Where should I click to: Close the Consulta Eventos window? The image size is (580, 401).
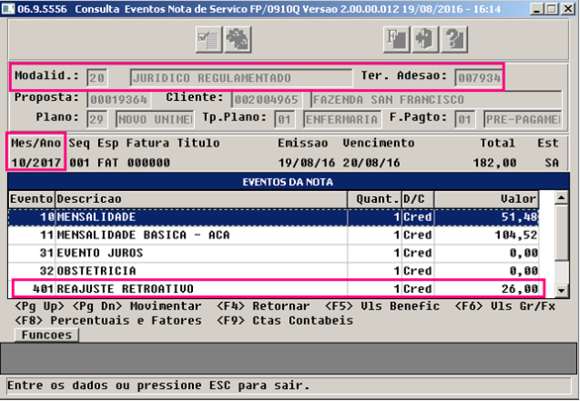click(568, 9)
